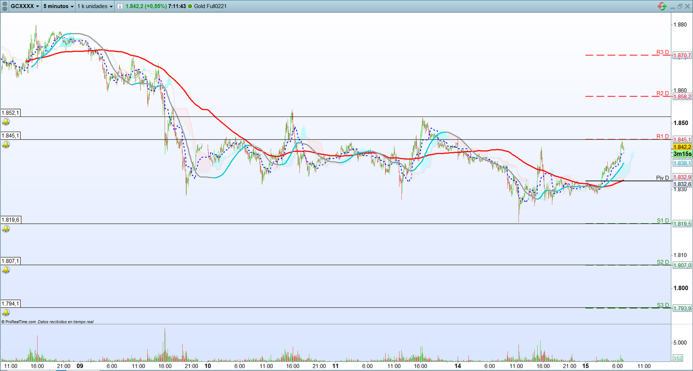Select the 1.807,1 alert level label
Image resolution: width=693 pixels, height=371 pixels.
(x=10, y=261)
